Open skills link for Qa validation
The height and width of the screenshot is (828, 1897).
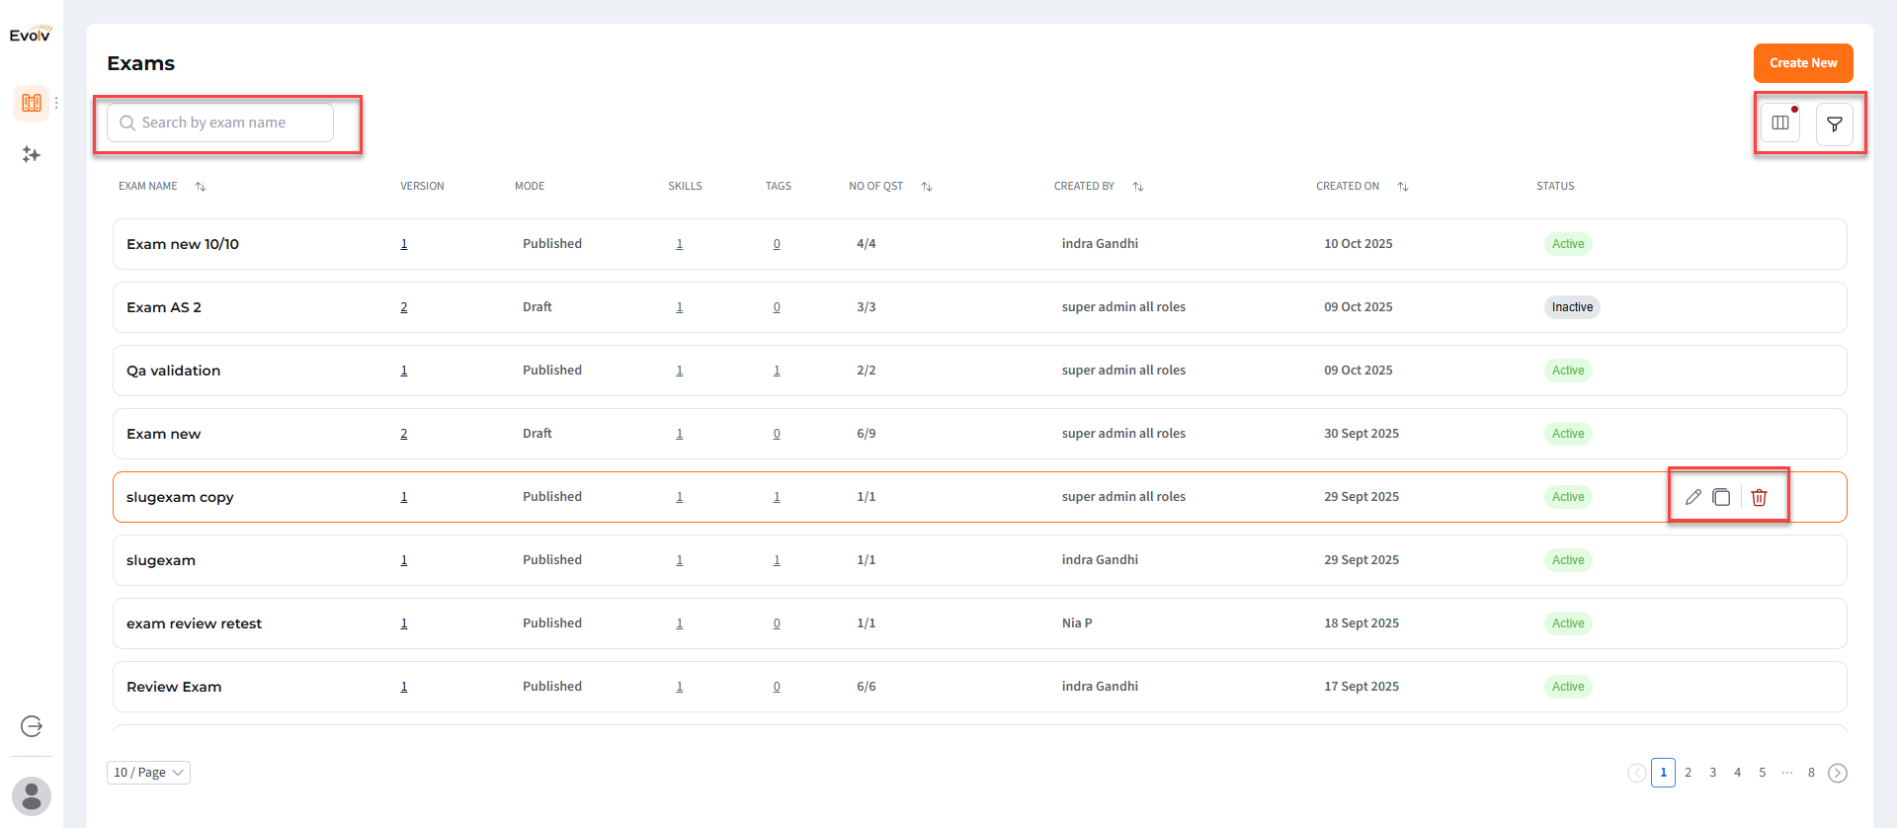[680, 371]
